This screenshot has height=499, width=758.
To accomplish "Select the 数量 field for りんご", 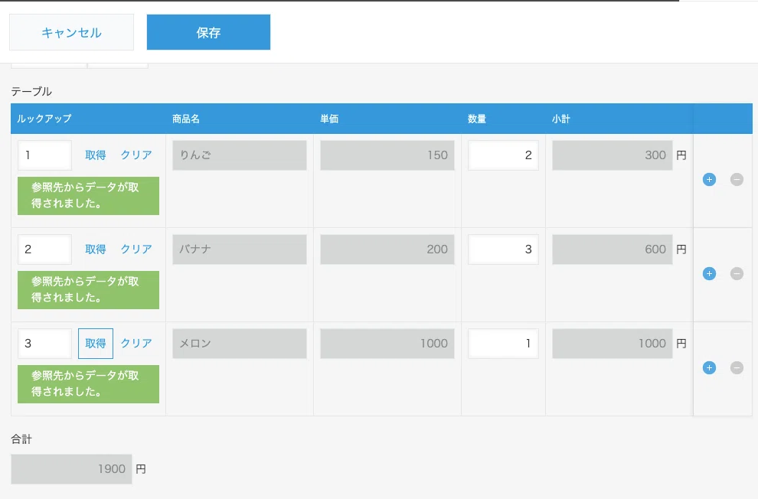I will (503, 155).
